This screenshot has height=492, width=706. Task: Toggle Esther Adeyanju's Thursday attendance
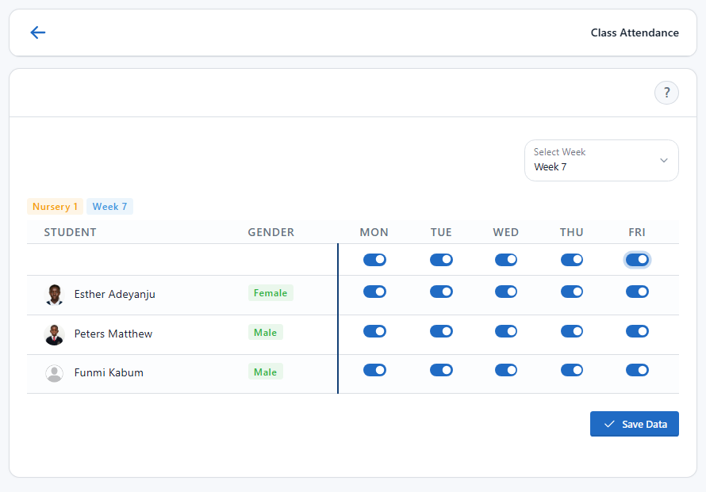pyautogui.click(x=571, y=292)
